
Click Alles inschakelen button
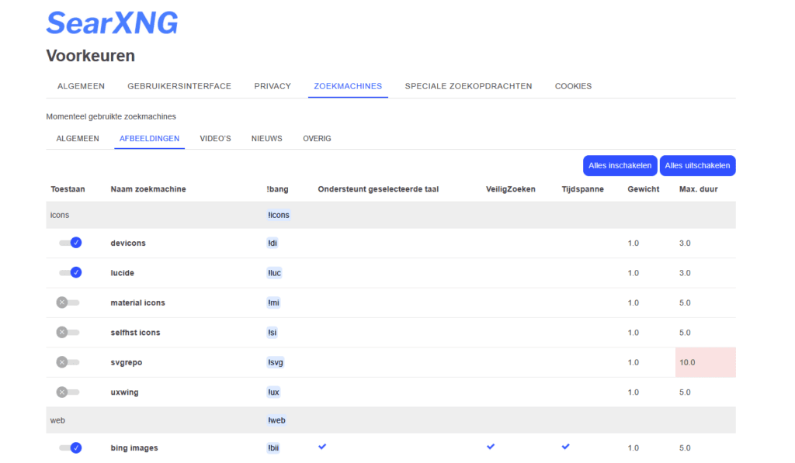coord(620,166)
